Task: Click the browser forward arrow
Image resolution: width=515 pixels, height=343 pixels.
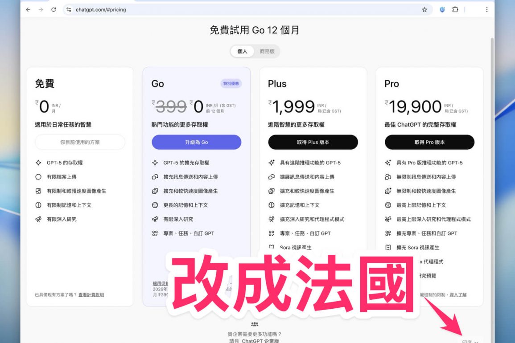Action: coord(41,9)
